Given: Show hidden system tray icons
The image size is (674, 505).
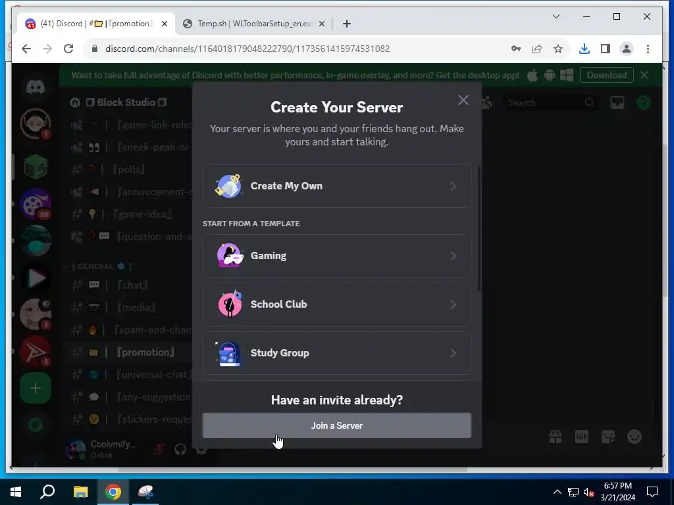Looking at the screenshot, I should click(x=557, y=492).
